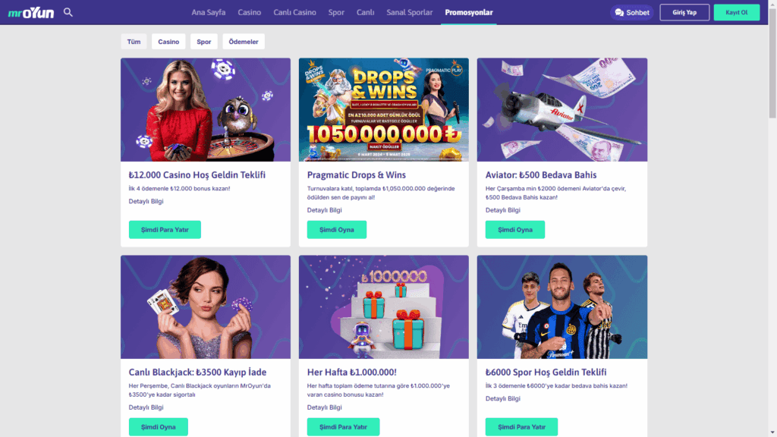The image size is (777, 437).
Task: Open the Aviator plane promo image
Action: [x=562, y=109]
